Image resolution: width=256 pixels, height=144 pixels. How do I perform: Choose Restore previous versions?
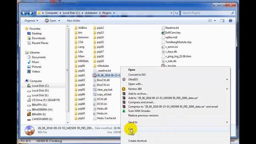click(143, 116)
